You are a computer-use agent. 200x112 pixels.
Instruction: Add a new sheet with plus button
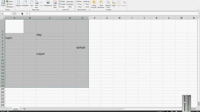click(x=24, y=109)
